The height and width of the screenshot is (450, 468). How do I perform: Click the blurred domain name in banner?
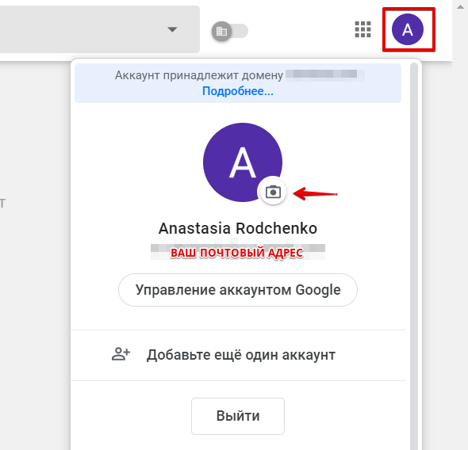[325, 75]
